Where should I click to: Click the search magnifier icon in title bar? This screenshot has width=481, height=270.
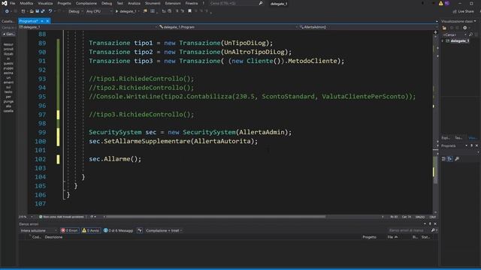261,3
